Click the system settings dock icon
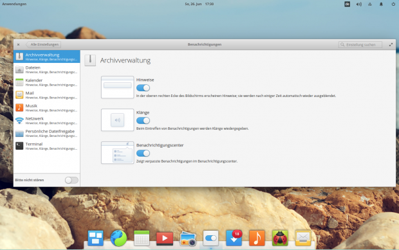The height and width of the screenshot is (250, 399). [x=210, y=238]
